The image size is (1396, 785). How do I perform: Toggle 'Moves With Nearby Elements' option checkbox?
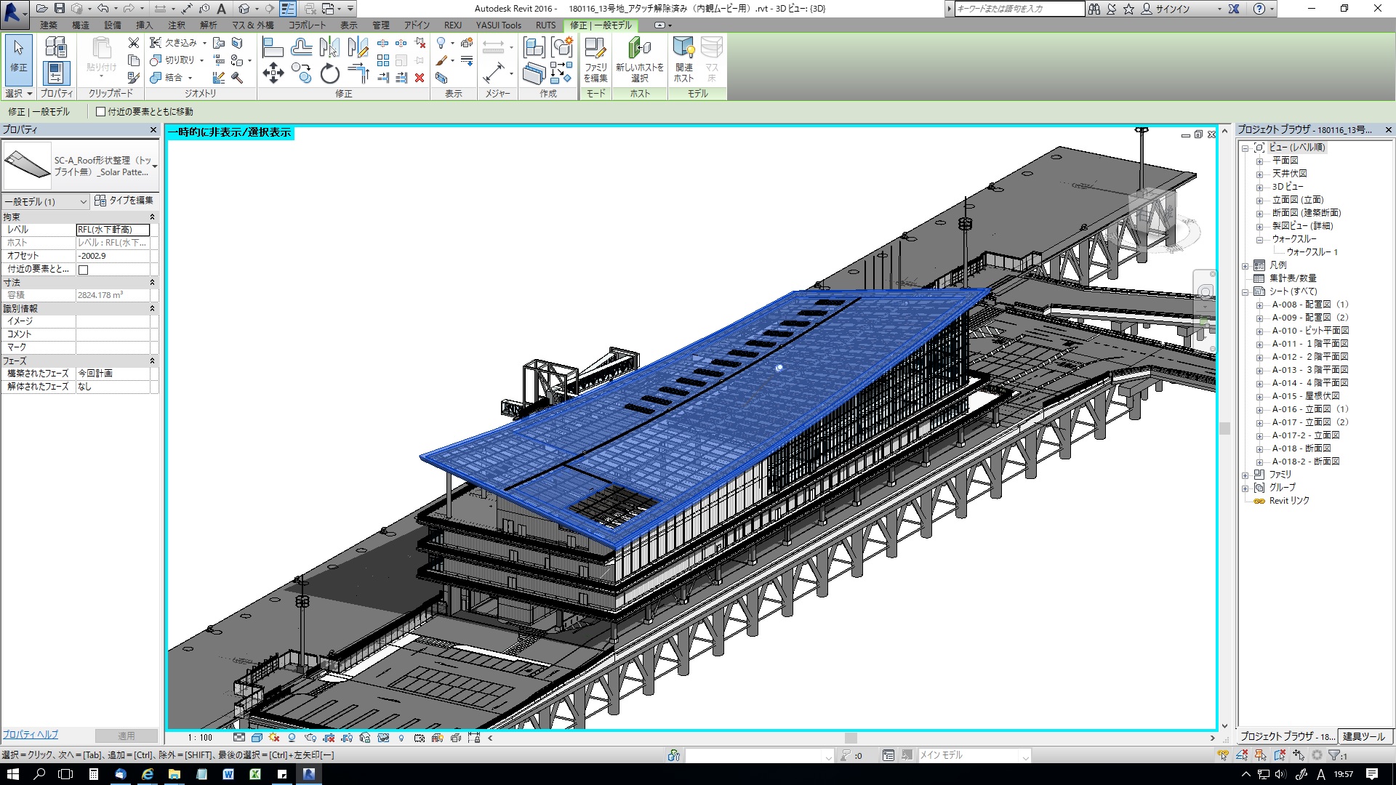(101, 111)
